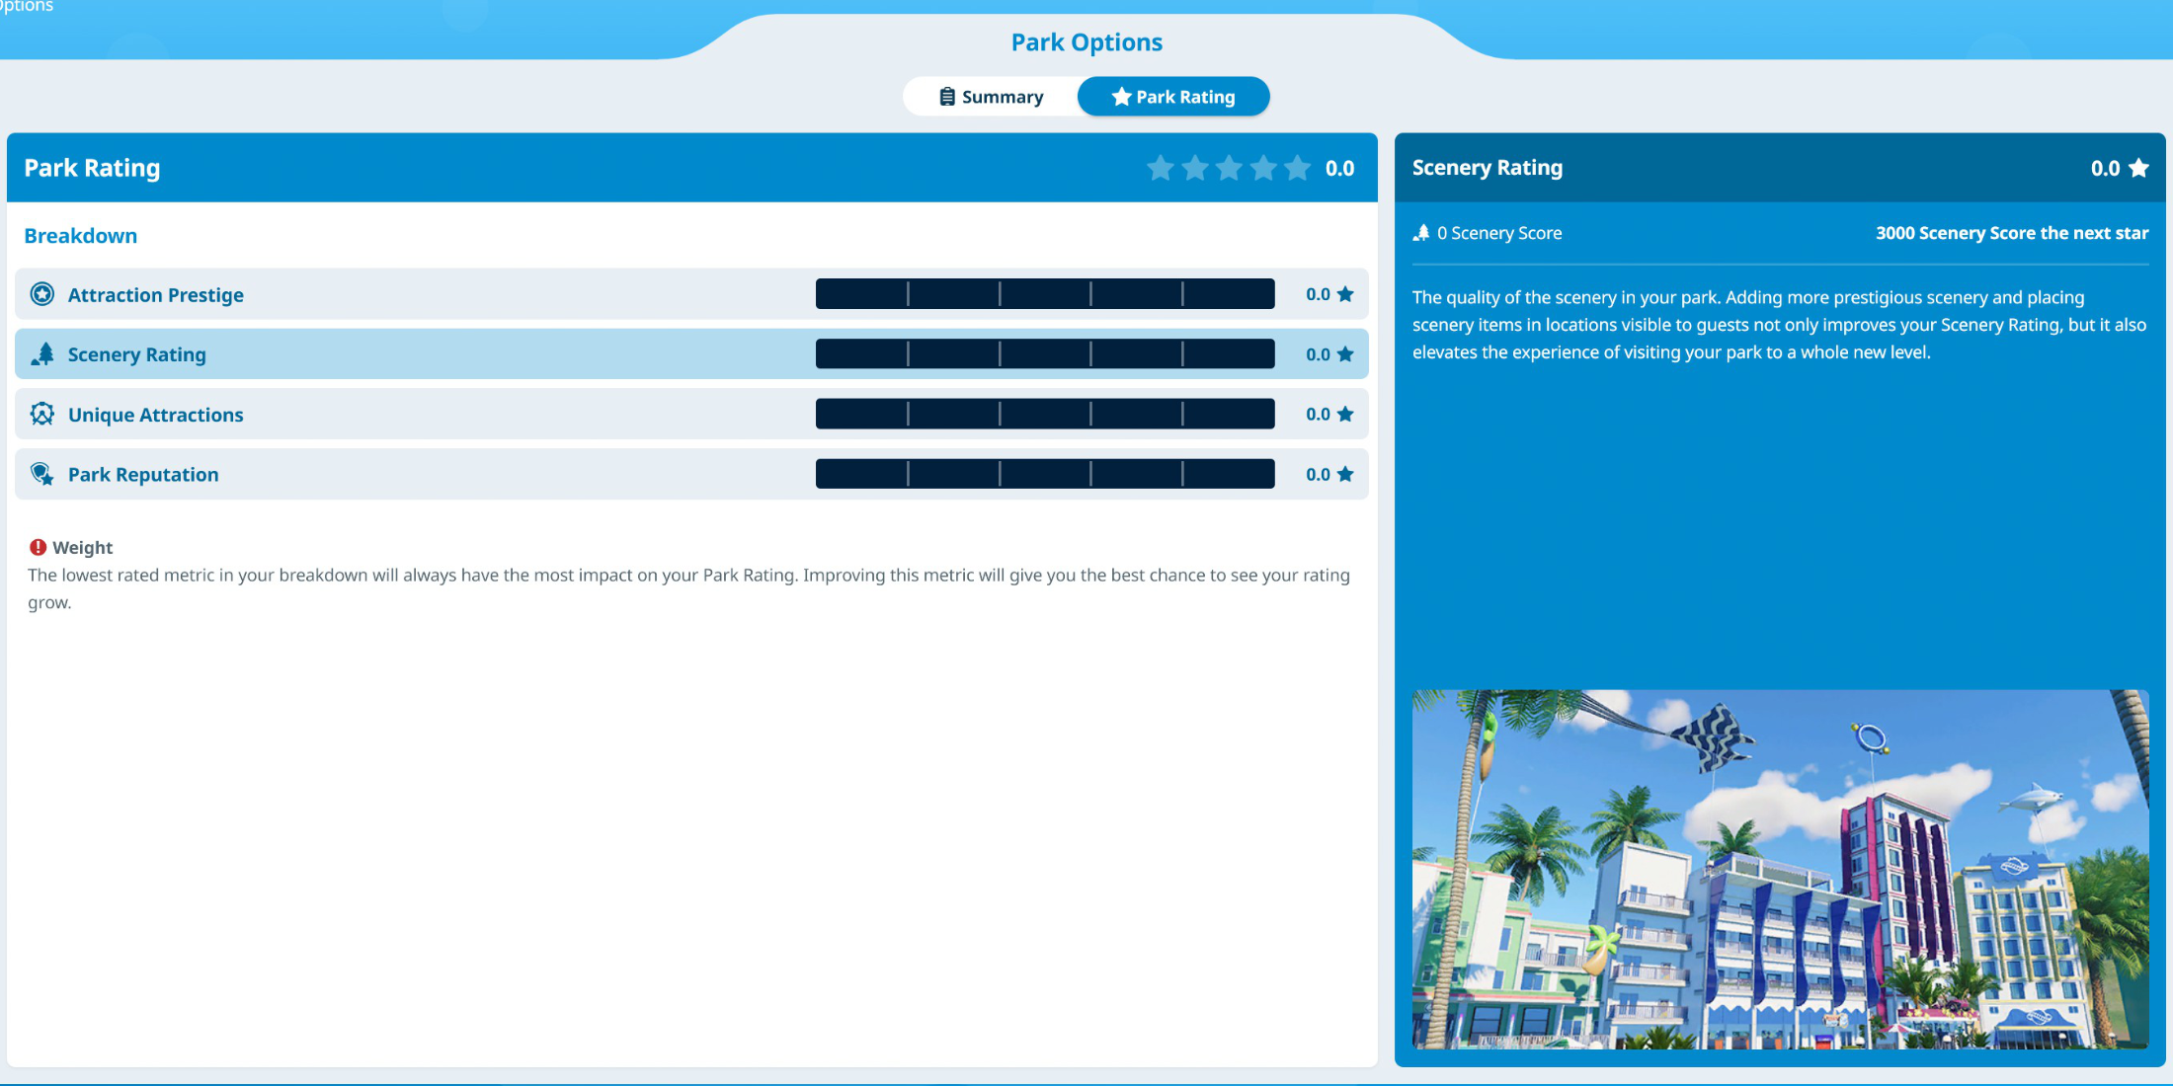Click the Attraction Prestige icon
Screen dimensions: 2173x1086
pyautogui.click(x=41, y=293)
